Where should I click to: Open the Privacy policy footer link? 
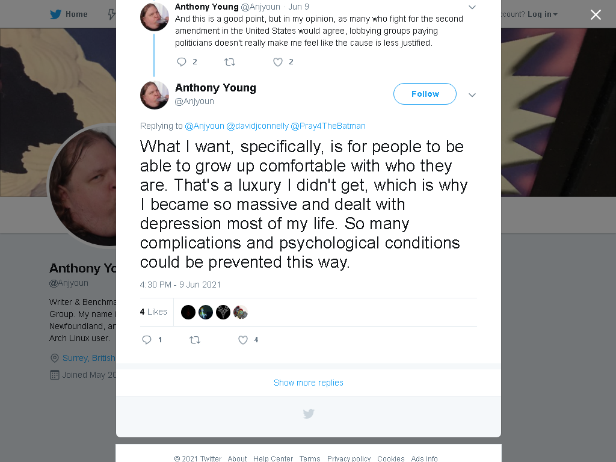tap(349, 458)
